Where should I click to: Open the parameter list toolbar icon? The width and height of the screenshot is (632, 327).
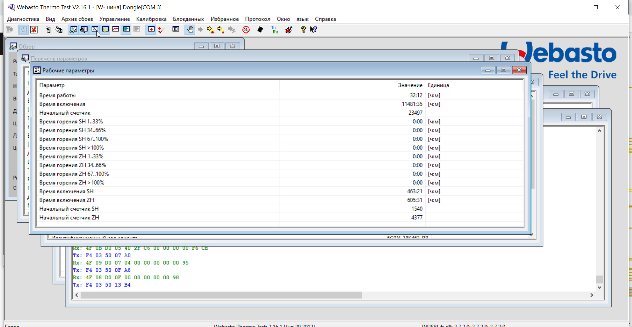[84, 30]
